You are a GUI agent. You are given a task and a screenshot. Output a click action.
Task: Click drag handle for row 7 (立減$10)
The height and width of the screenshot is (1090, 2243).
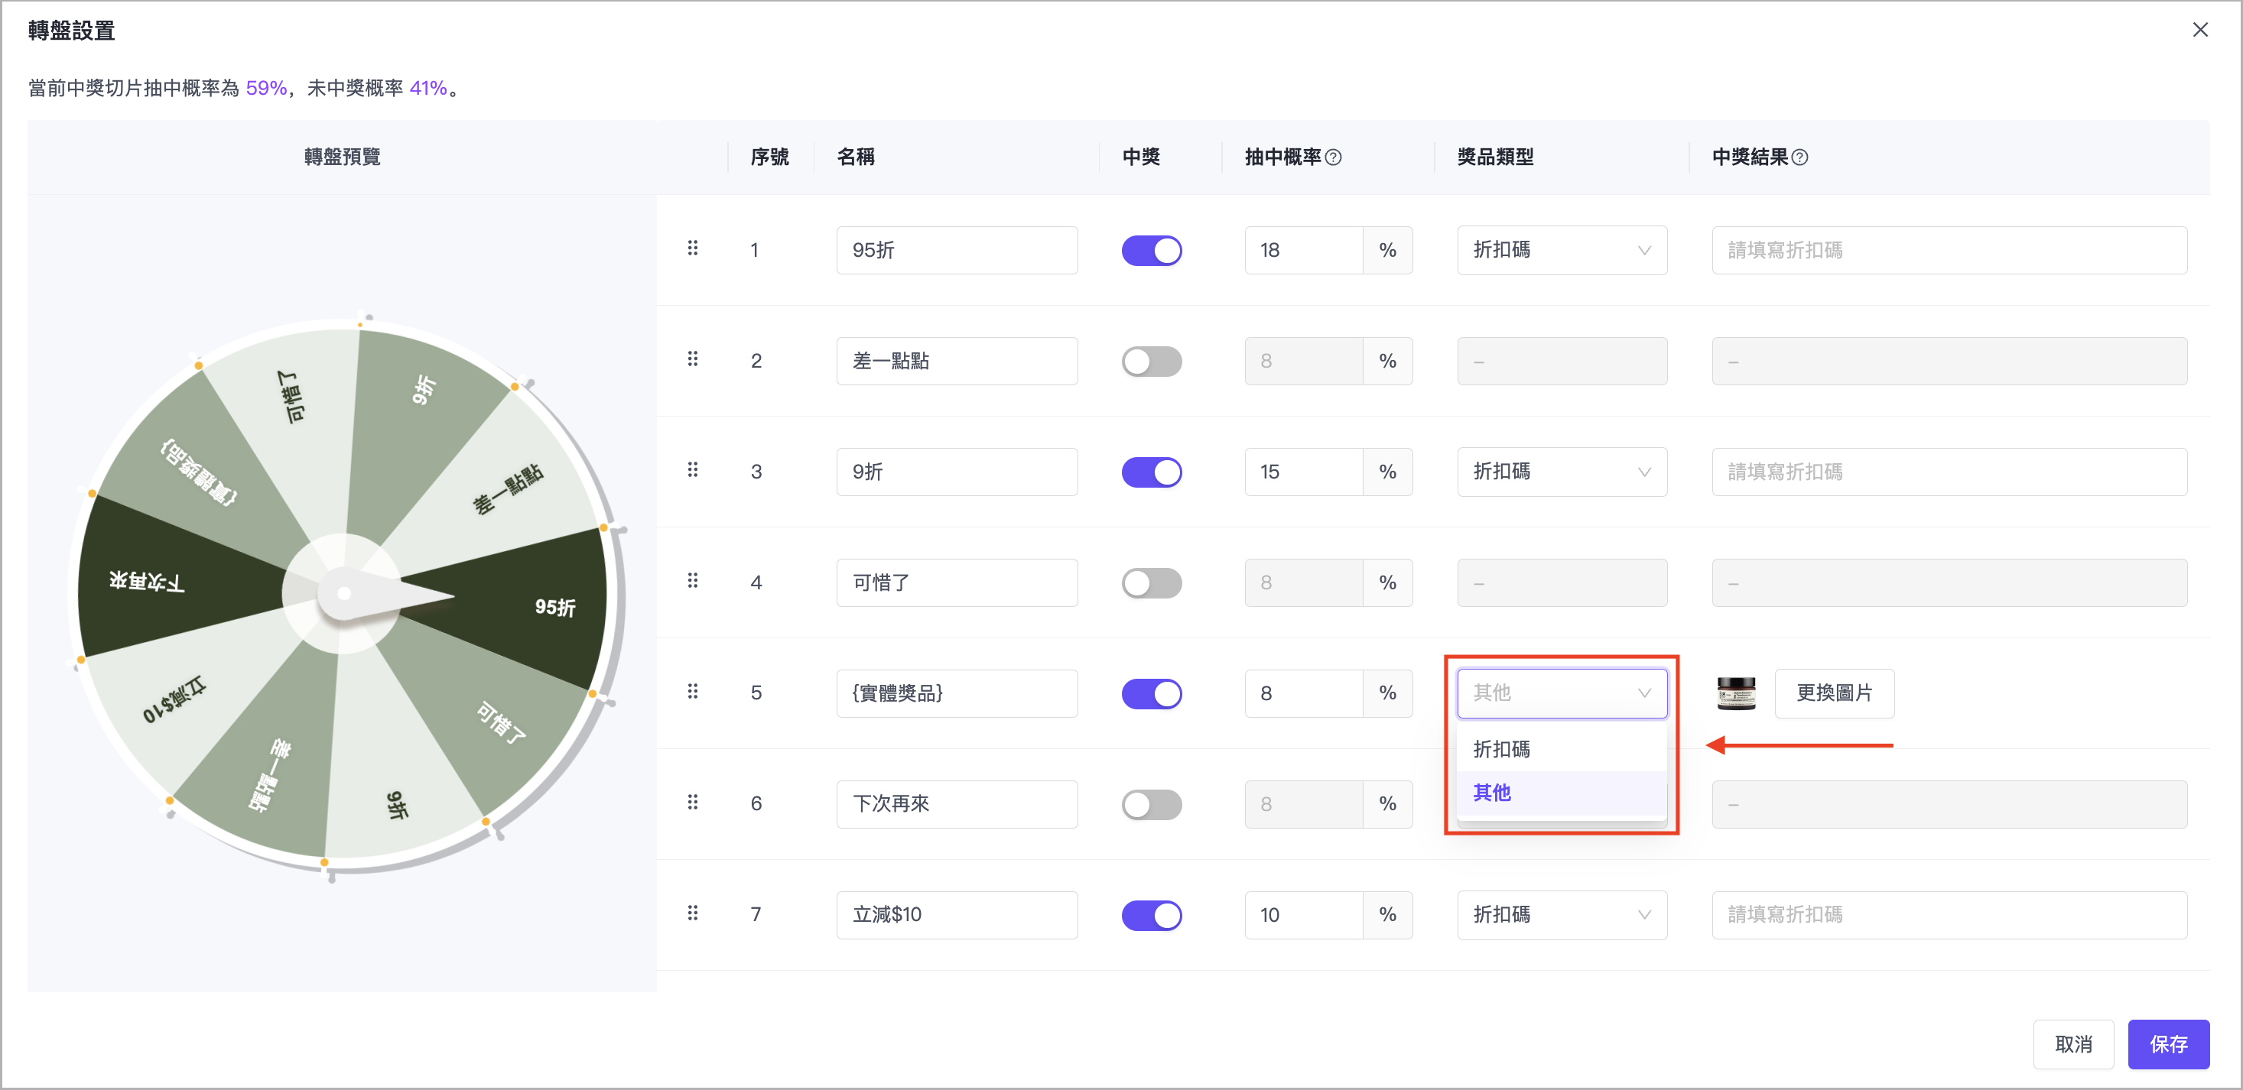[692, 913]
